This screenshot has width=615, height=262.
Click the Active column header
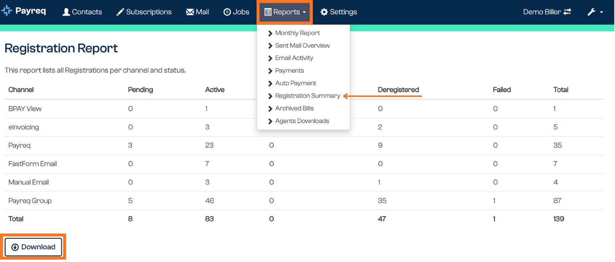[215, 90]
